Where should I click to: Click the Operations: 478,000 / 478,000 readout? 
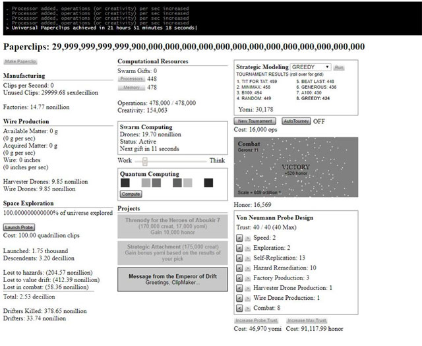point(157,103)
